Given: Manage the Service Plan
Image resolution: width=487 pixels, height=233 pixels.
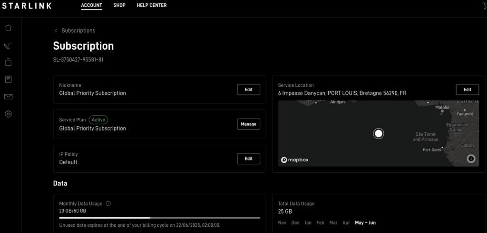Looking at the screenshot, I should 248,124.
